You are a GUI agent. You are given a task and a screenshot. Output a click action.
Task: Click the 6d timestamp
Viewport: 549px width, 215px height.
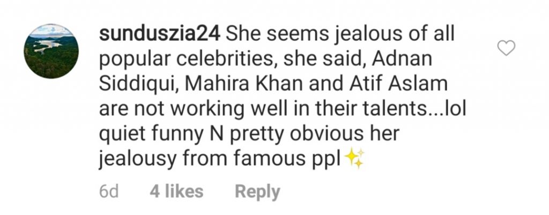[109, 191]
